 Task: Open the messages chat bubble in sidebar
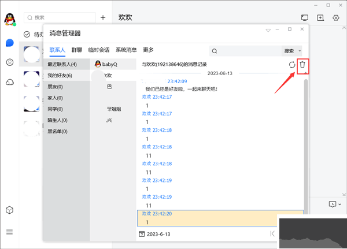point(10,43)
